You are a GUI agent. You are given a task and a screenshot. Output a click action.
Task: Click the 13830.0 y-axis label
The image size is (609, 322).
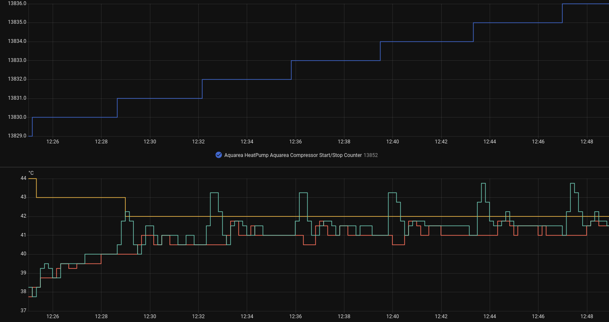click(x=17, y=117)
